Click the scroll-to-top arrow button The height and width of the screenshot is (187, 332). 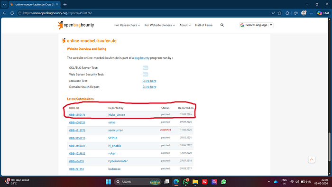pos(312,159)
